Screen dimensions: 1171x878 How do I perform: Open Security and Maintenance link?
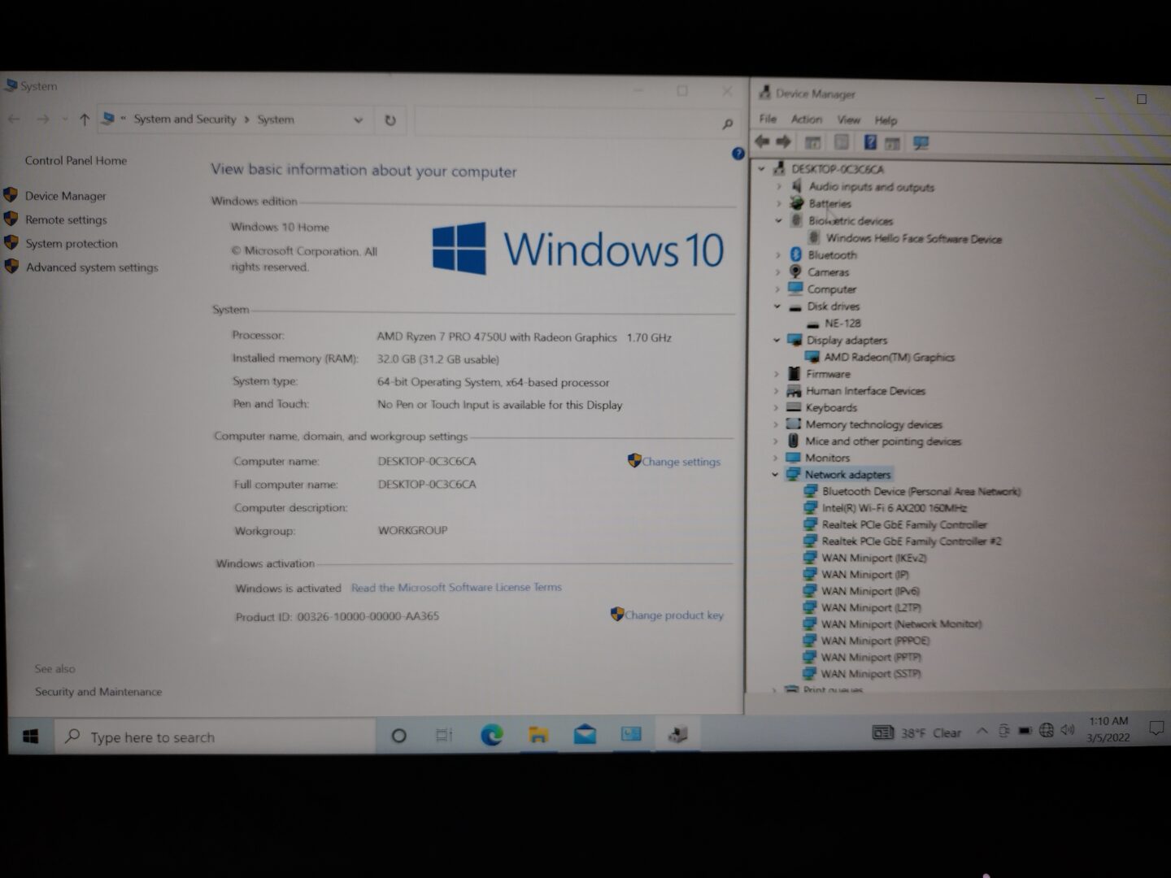98,692
